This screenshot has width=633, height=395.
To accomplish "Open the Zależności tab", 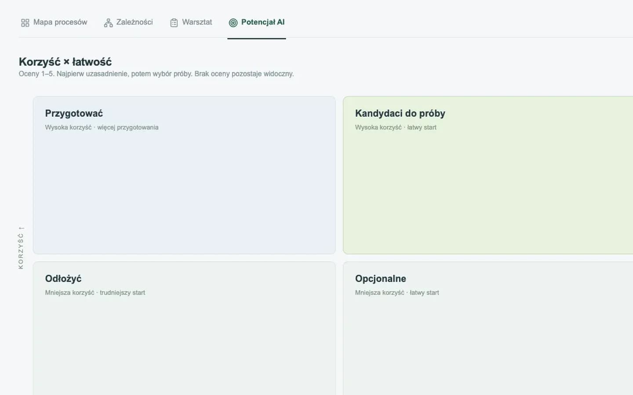I will (x=128, y=22).
